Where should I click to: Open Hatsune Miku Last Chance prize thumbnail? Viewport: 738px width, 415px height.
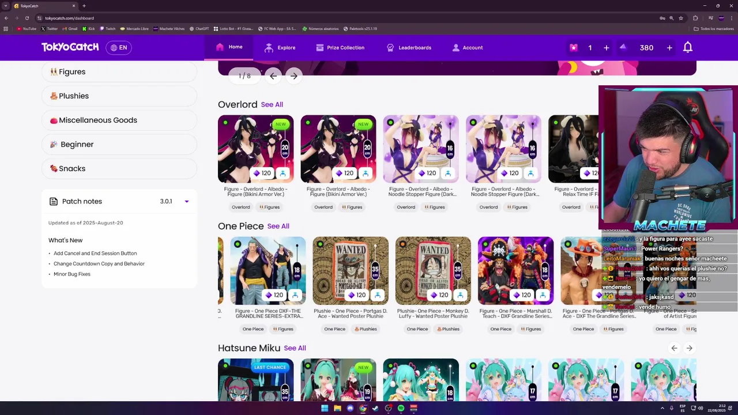coord(255,380)
